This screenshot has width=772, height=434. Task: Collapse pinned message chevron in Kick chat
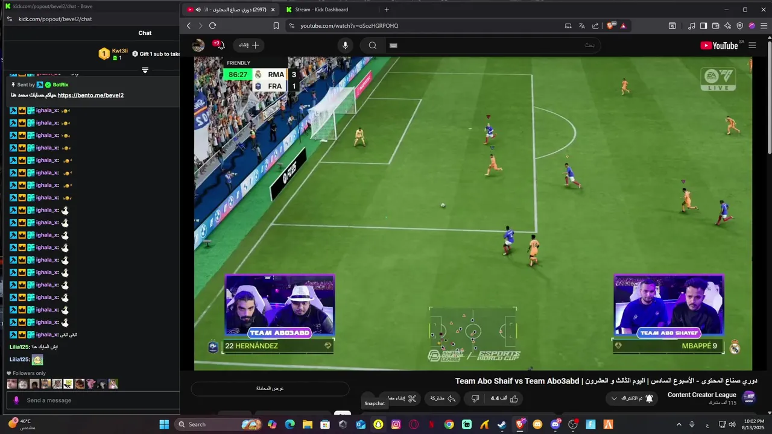[145, 71]
